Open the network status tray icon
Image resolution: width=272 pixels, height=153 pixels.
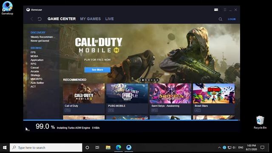[x=229, y=147]
